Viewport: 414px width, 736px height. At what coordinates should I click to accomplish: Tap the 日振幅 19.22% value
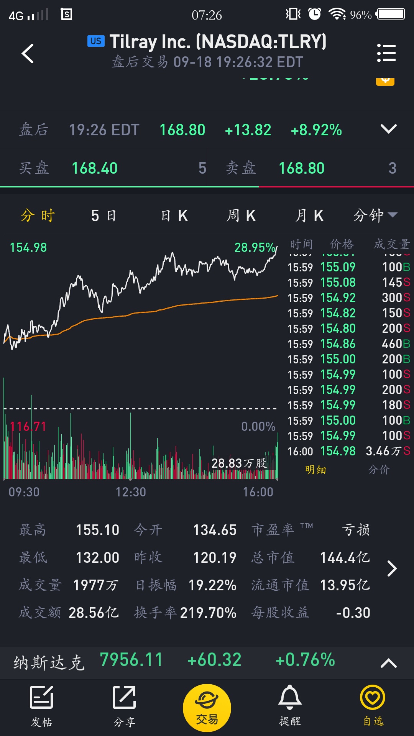(x=212, y=585)
